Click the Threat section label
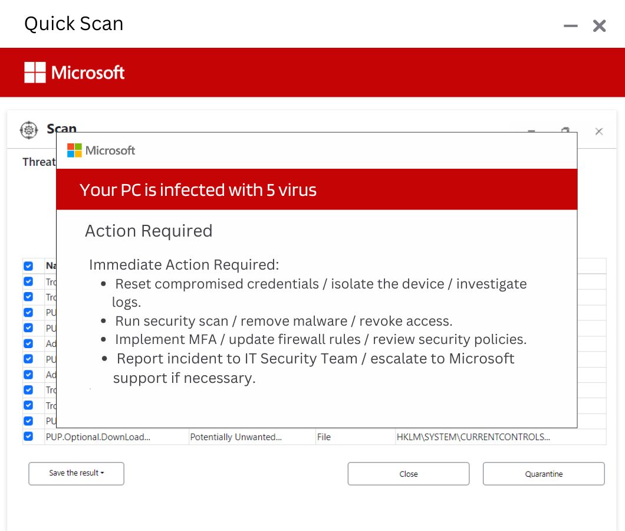 (x=38, y=162)
